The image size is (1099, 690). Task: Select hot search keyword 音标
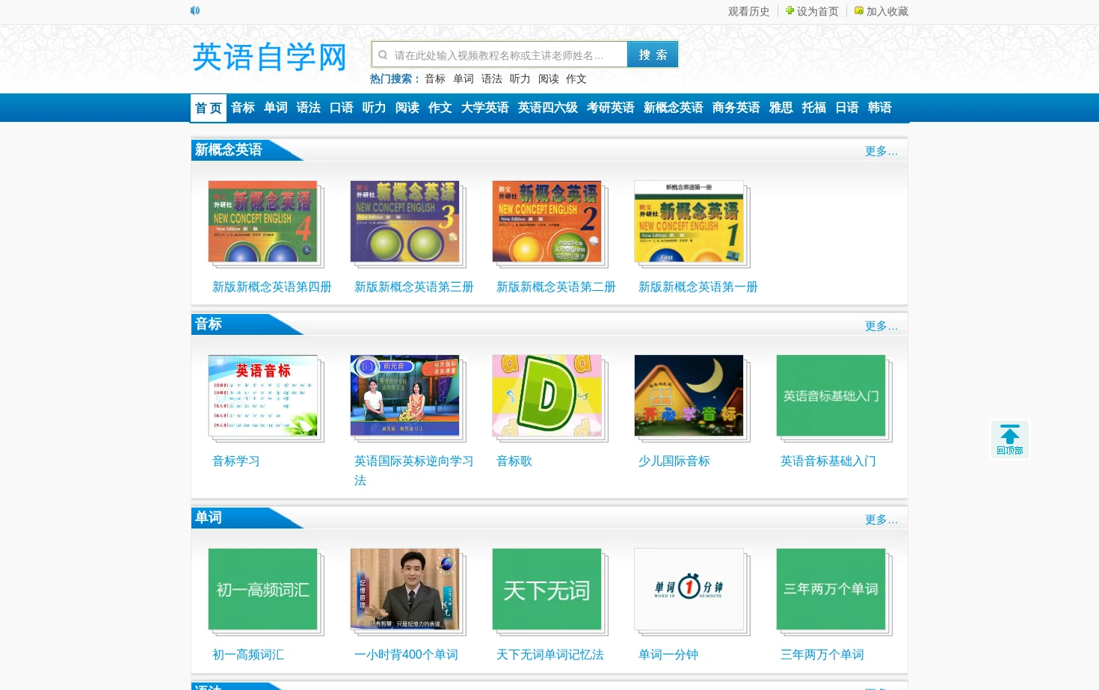pos(435,78)
